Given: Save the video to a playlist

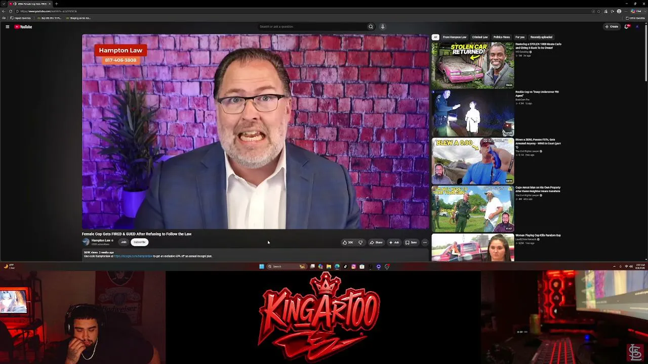Looking at the screenshot, I should point(411,243).
